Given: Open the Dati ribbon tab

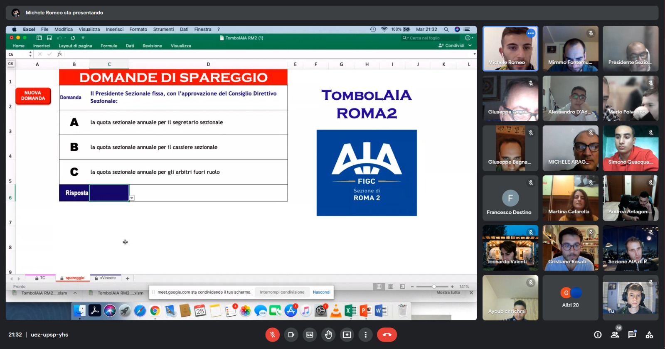Looking at the screenshot, I should (130, 46).
